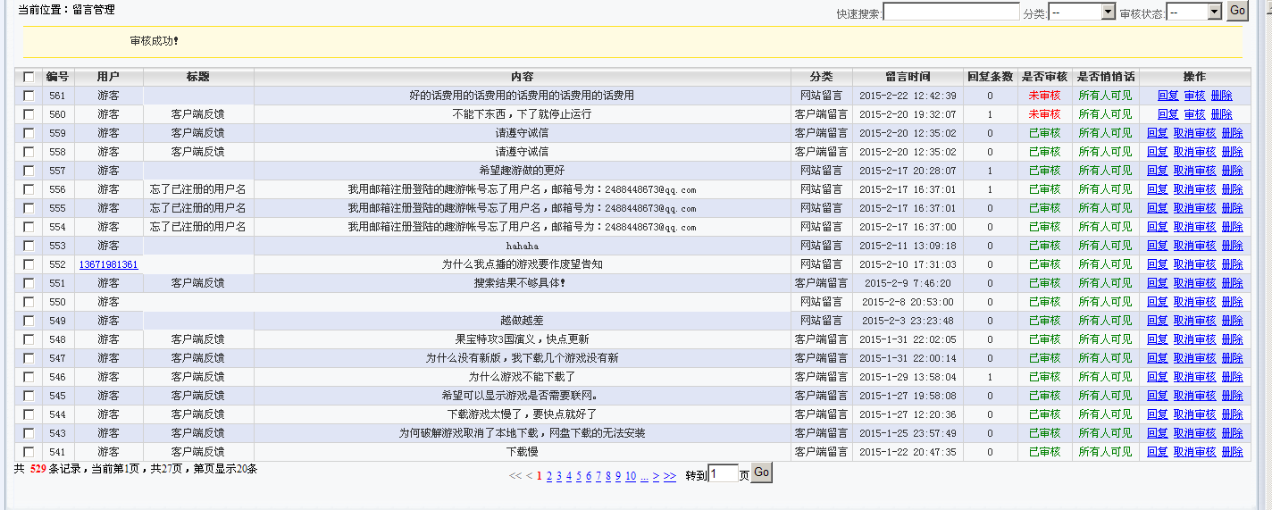Image resolution: width=1272 pixels, height=510 pixels.
Task: Click title 忘了已注册的用户名 in row 556
Action: [x=198, y=189]
